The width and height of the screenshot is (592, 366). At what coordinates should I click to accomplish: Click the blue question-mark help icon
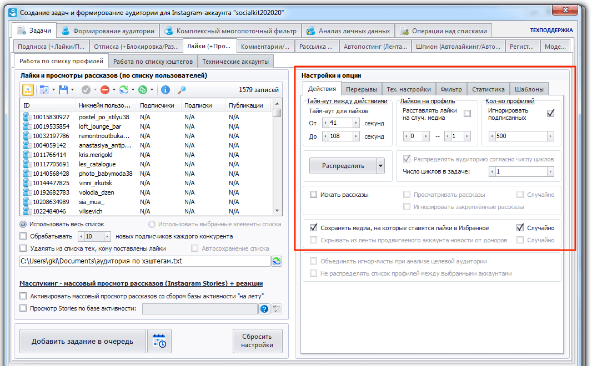264,309
